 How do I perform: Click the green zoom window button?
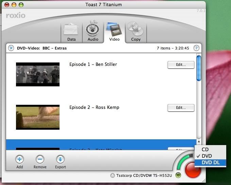point(21,5)
